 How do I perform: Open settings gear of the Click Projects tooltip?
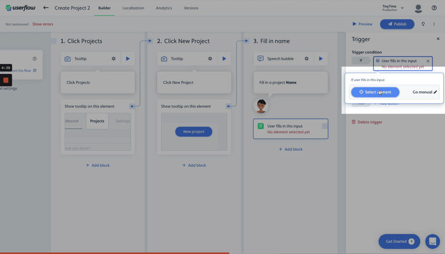pyautogui.click(x=113, y=59)
